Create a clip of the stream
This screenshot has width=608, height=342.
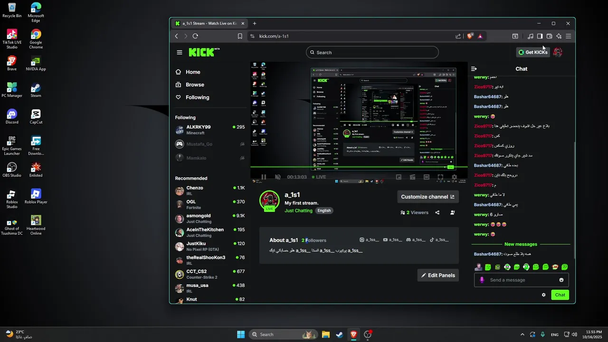point(412,177)
